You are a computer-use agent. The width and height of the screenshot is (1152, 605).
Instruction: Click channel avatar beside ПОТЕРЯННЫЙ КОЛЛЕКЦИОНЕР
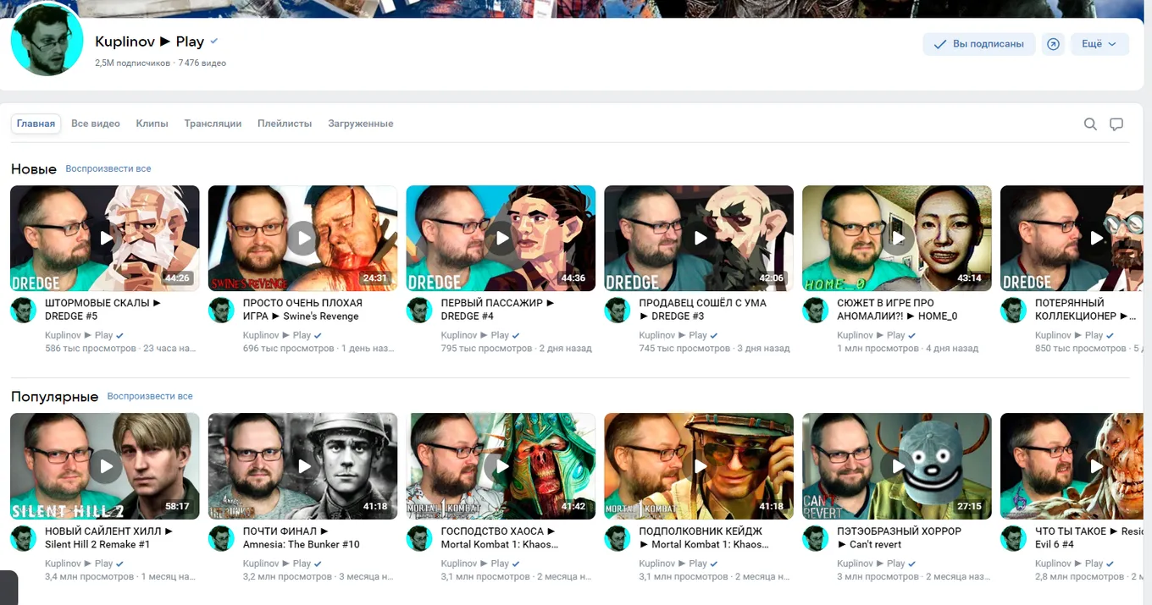click(1014, 310)
